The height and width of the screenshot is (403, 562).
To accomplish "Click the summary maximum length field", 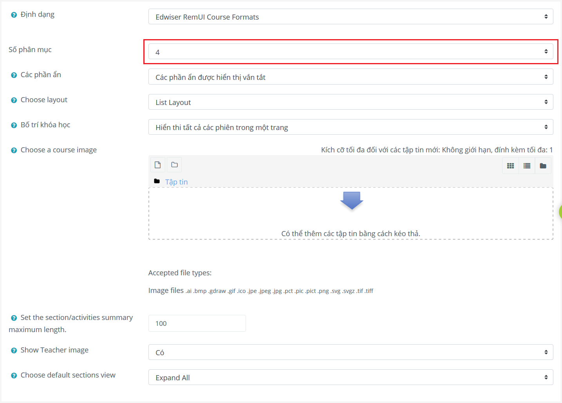I will point(197,323).
